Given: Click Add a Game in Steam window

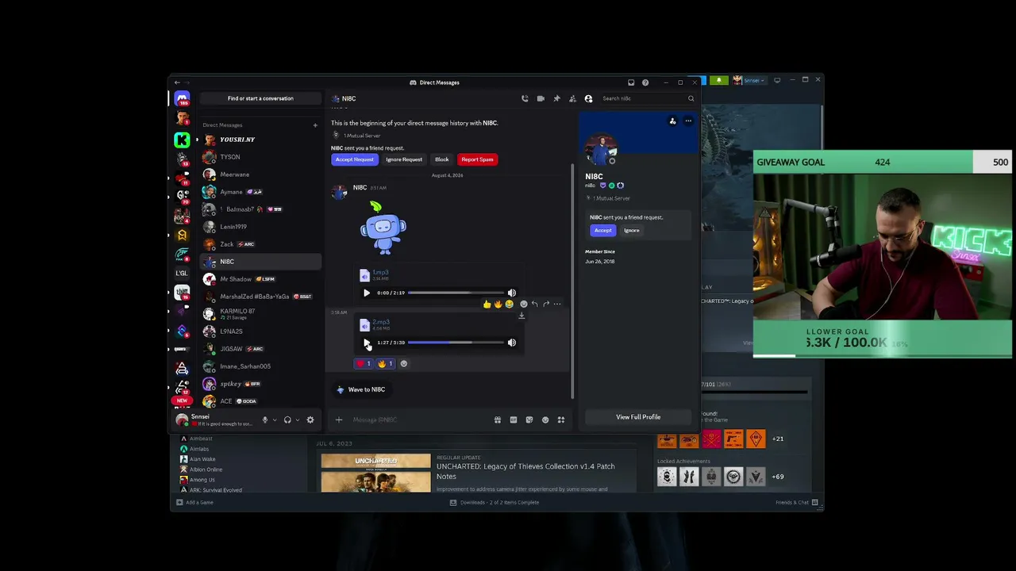Looking at the screenshot, I should click(195, 502).
